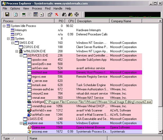
Task: Click the ashWebSv.exe process icon
Action: (29, 110)
